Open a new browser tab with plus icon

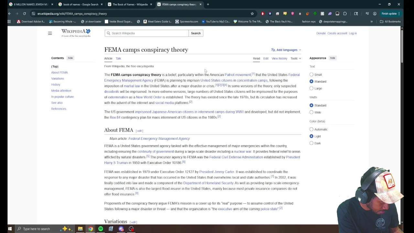click(x=208, y=5)
